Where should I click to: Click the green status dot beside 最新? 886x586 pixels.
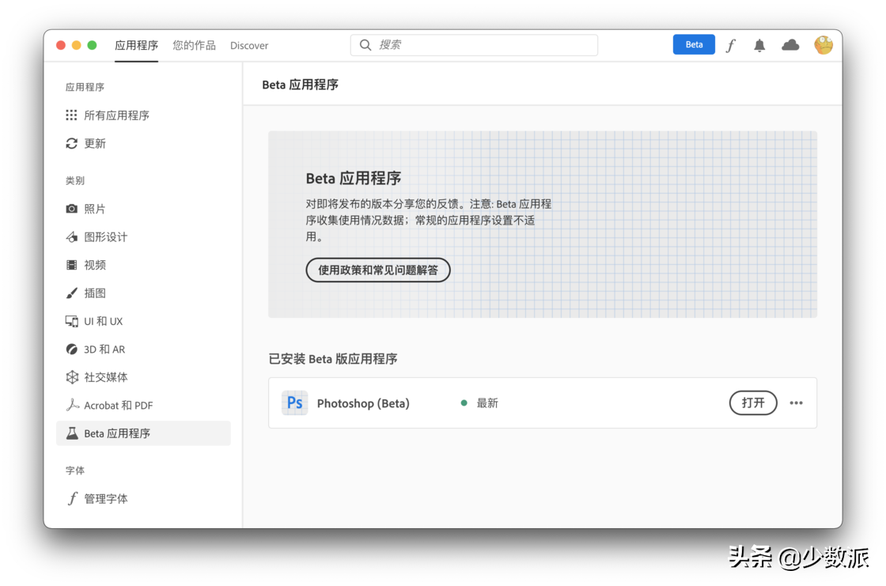[x=464, y=403]
